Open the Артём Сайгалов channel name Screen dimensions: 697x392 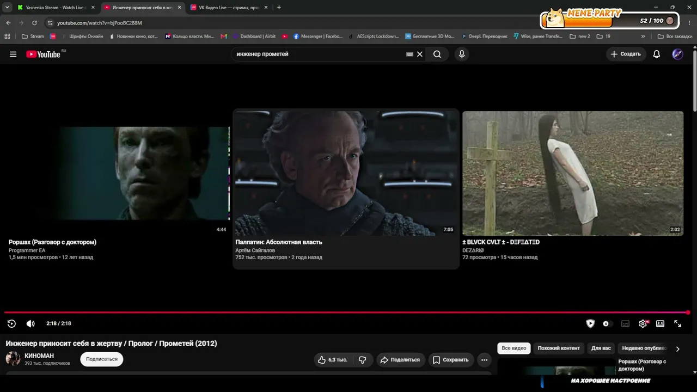(x=255, y=250)
